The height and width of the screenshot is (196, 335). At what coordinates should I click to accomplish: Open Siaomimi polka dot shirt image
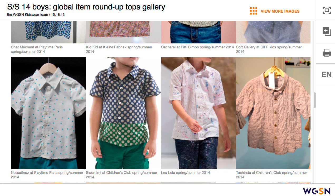pyautogui.click(x=123, y=113)
